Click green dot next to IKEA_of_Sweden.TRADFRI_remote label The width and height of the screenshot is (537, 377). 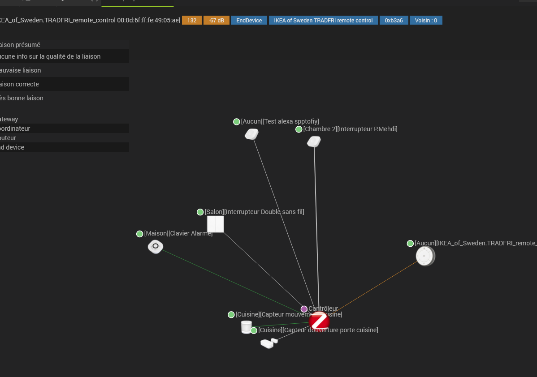(x=410, y=244)
